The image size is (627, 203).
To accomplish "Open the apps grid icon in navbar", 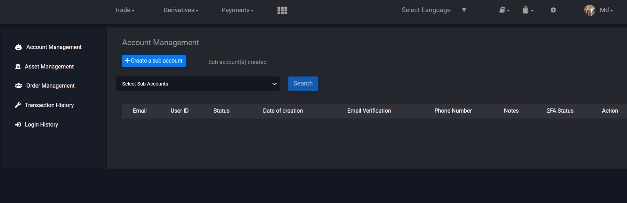I will coord(282,10).
